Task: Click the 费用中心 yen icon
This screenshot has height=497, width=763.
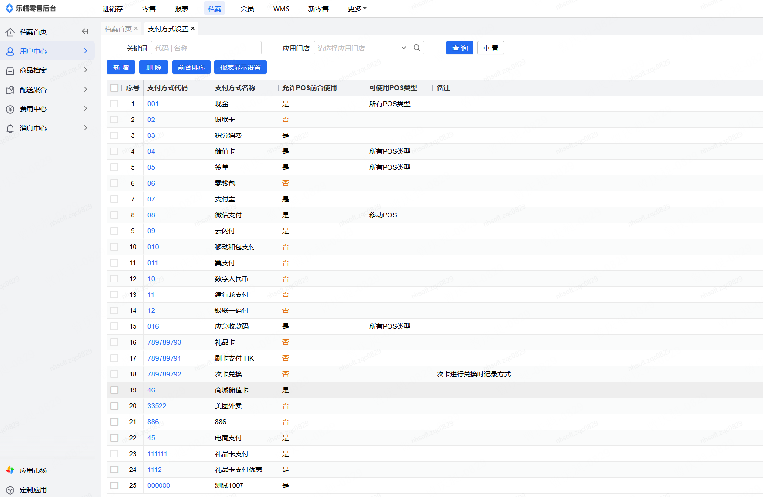Action: 10,109
